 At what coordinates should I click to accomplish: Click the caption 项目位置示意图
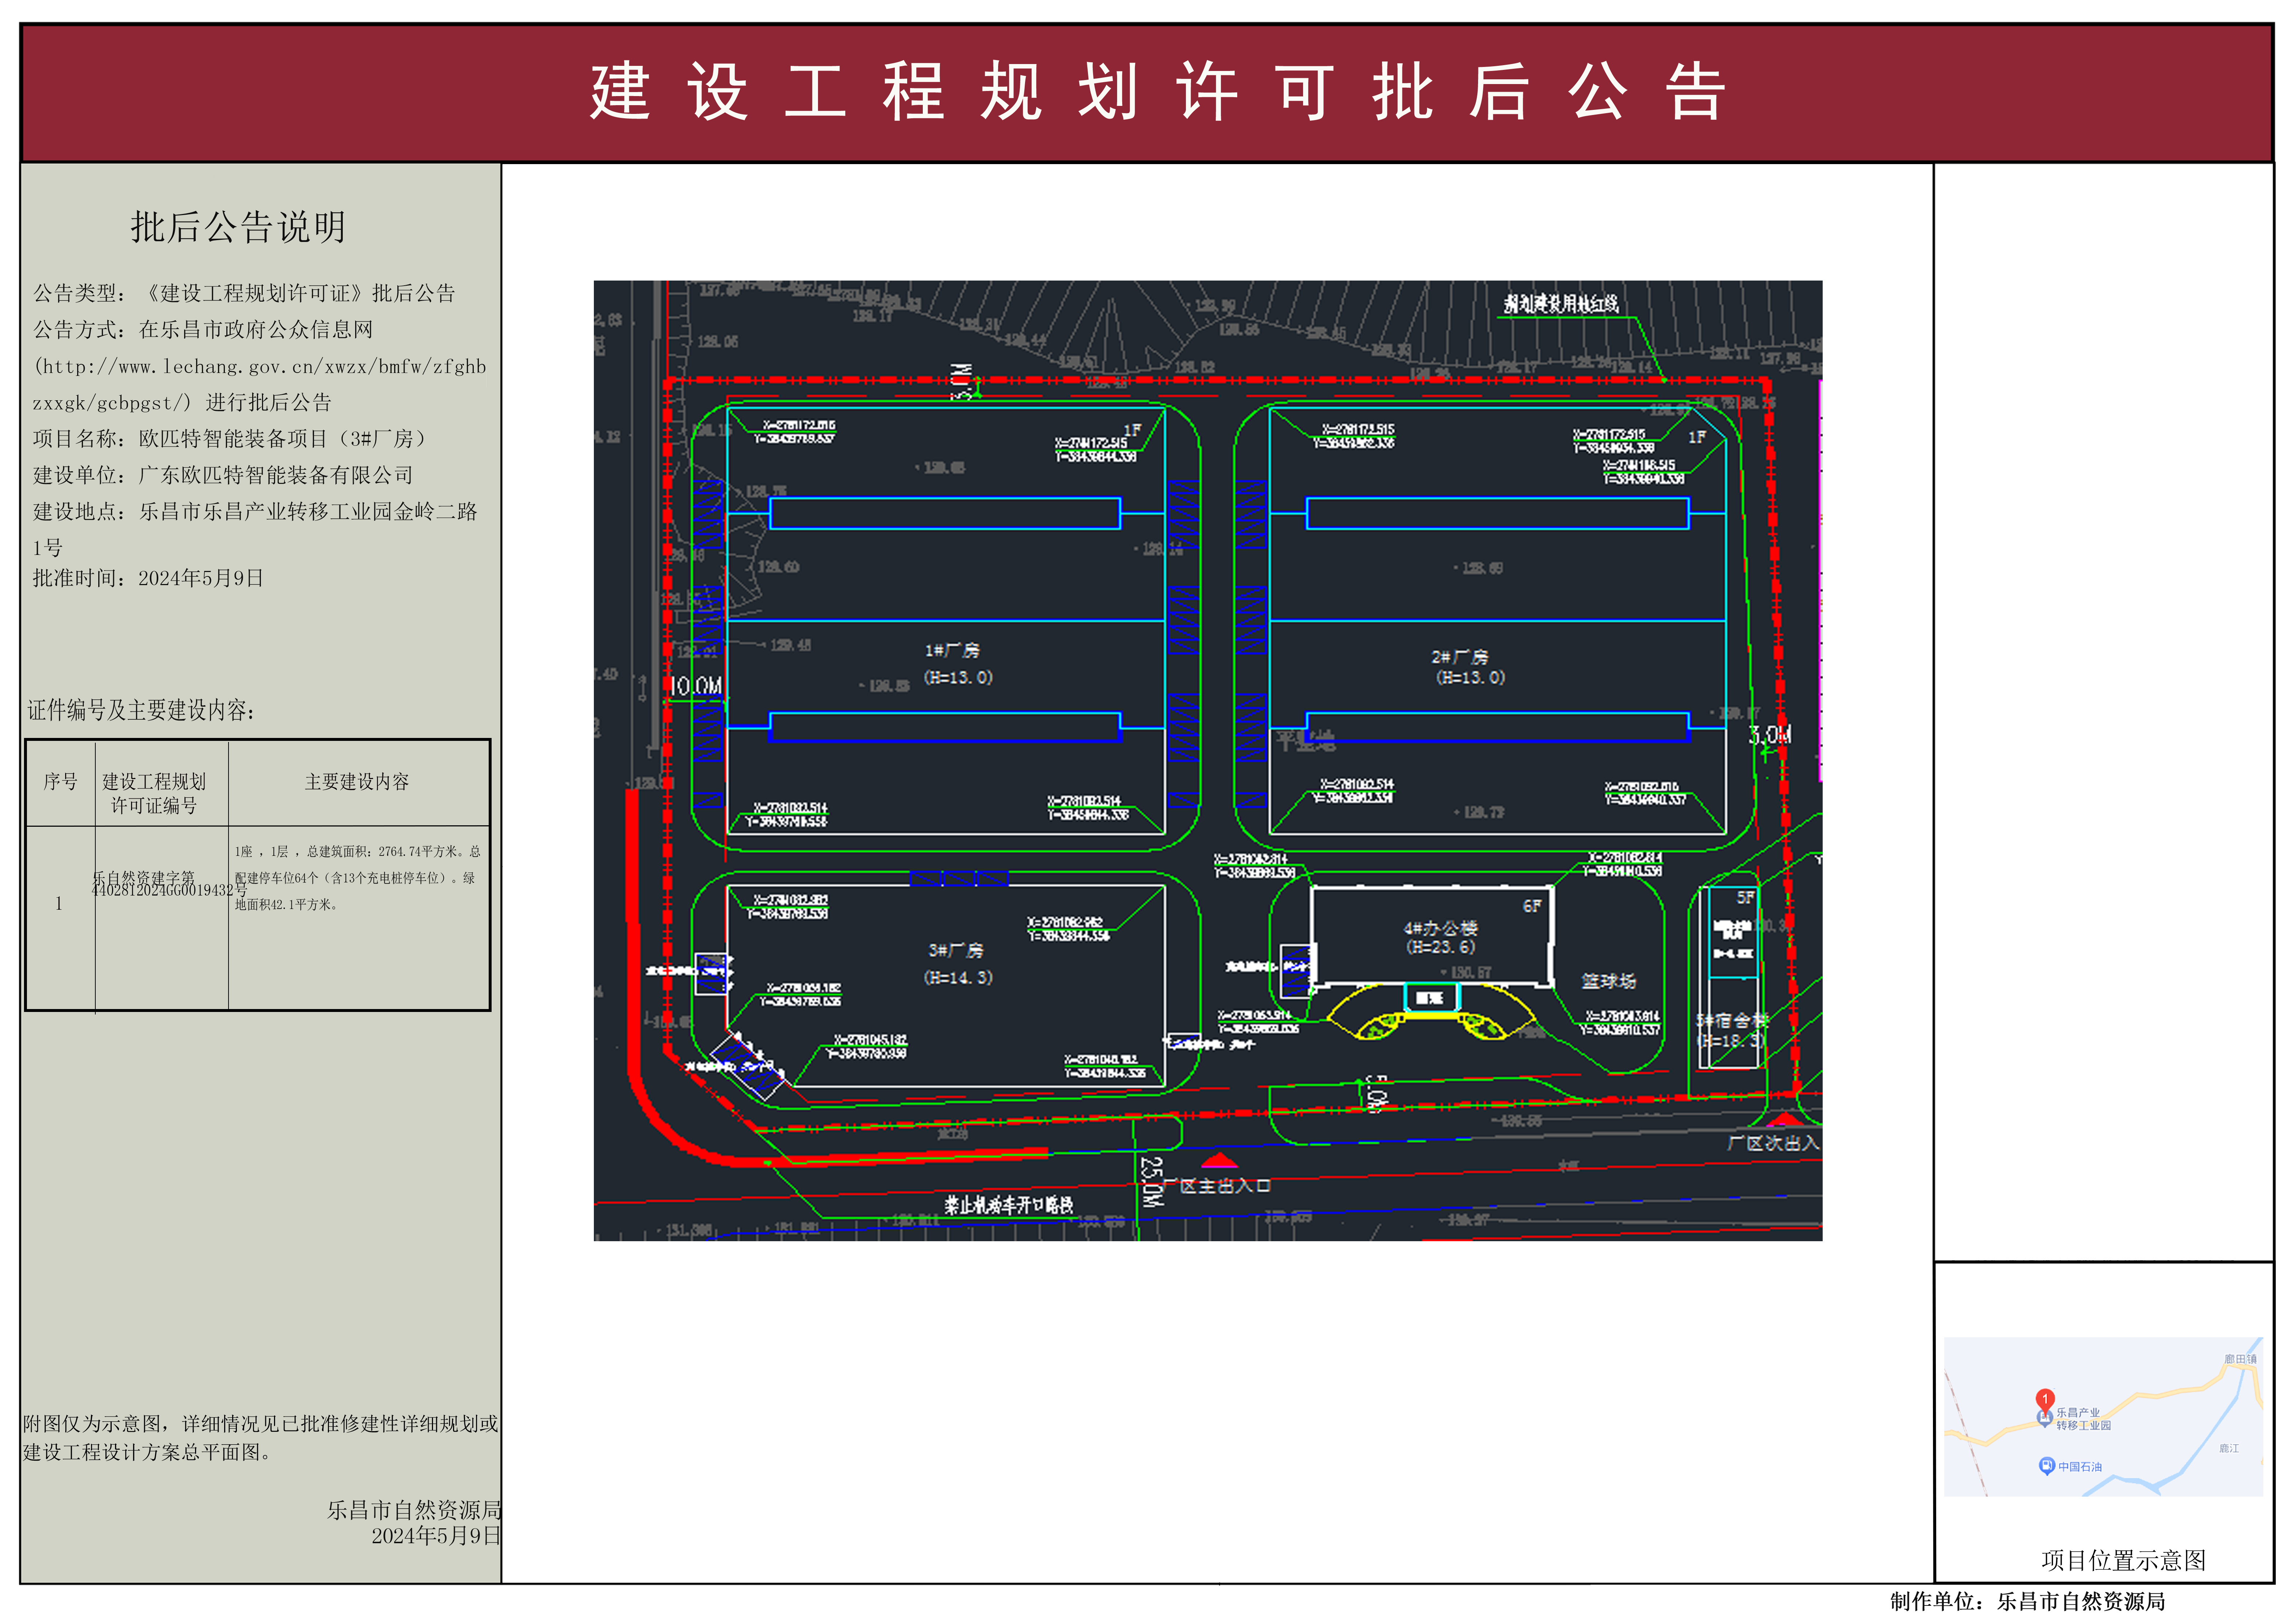pyautogui.click(x=2123, y=1560)
